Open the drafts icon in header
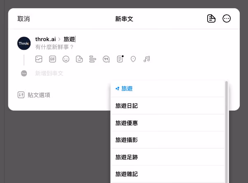Screen dimensions: 248x183 (x=211, y=19)
